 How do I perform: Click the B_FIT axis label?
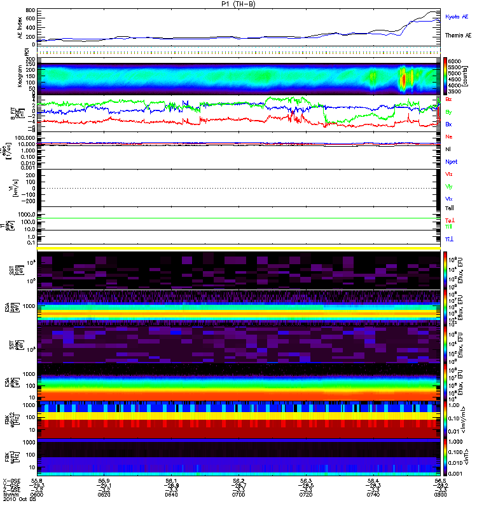point(17,114)
